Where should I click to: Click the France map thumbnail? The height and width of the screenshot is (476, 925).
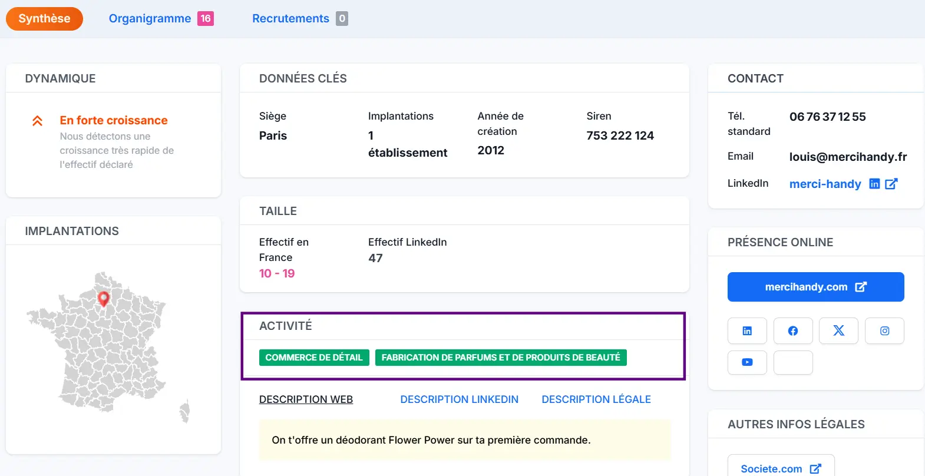[x=108, y=348]
